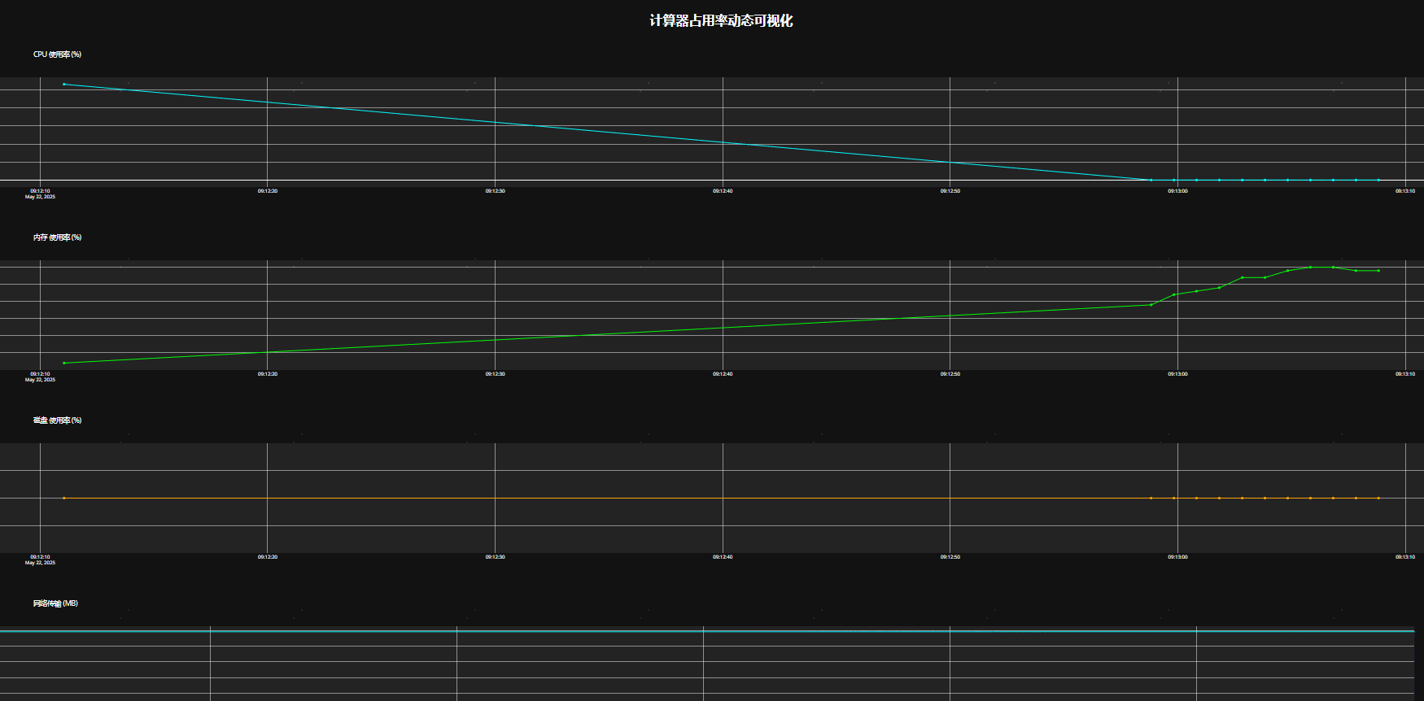The width and height of the screenshot is (1424, 701).
Task: Click 09:12:20 axis label under disk chart
Action: (x=268, y=557)
